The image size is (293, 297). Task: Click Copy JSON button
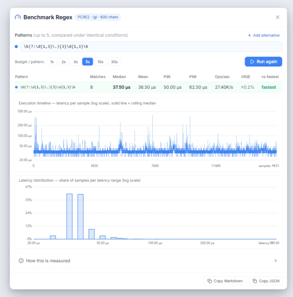point(266,281)
